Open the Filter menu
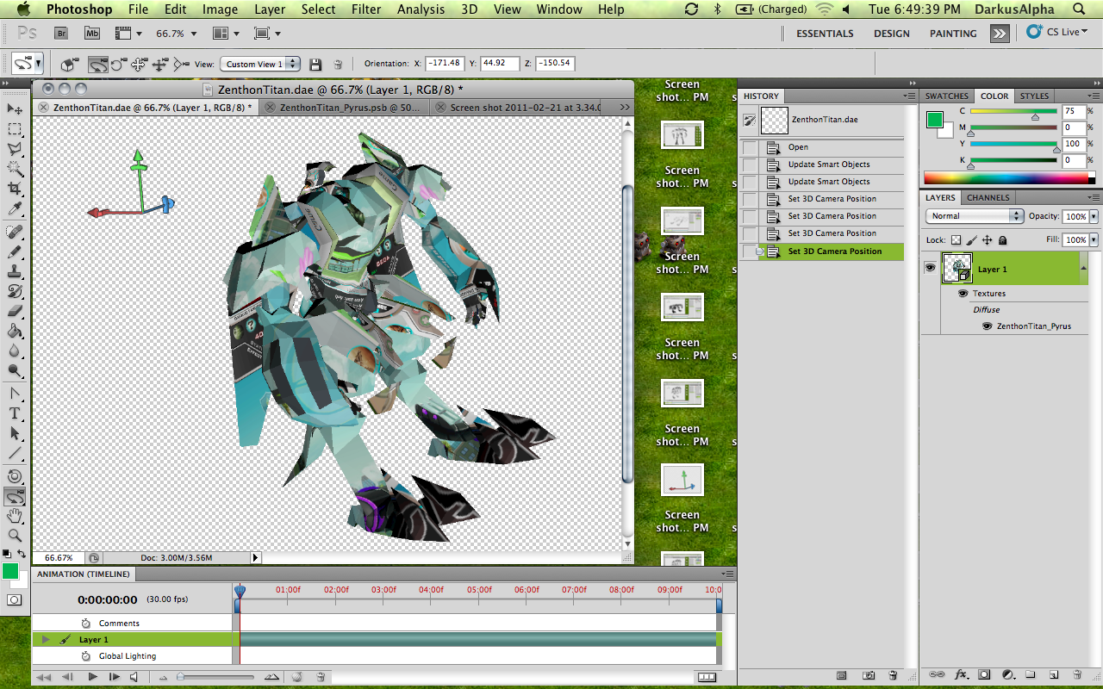This screenshot has width=1103, height=689. (x=366, y=9)
